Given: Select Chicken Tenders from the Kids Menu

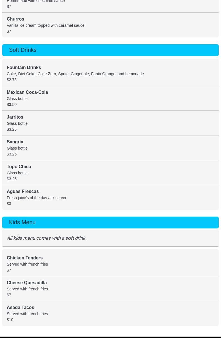Looking at the screenshot, I should click(x=25, y=258).
